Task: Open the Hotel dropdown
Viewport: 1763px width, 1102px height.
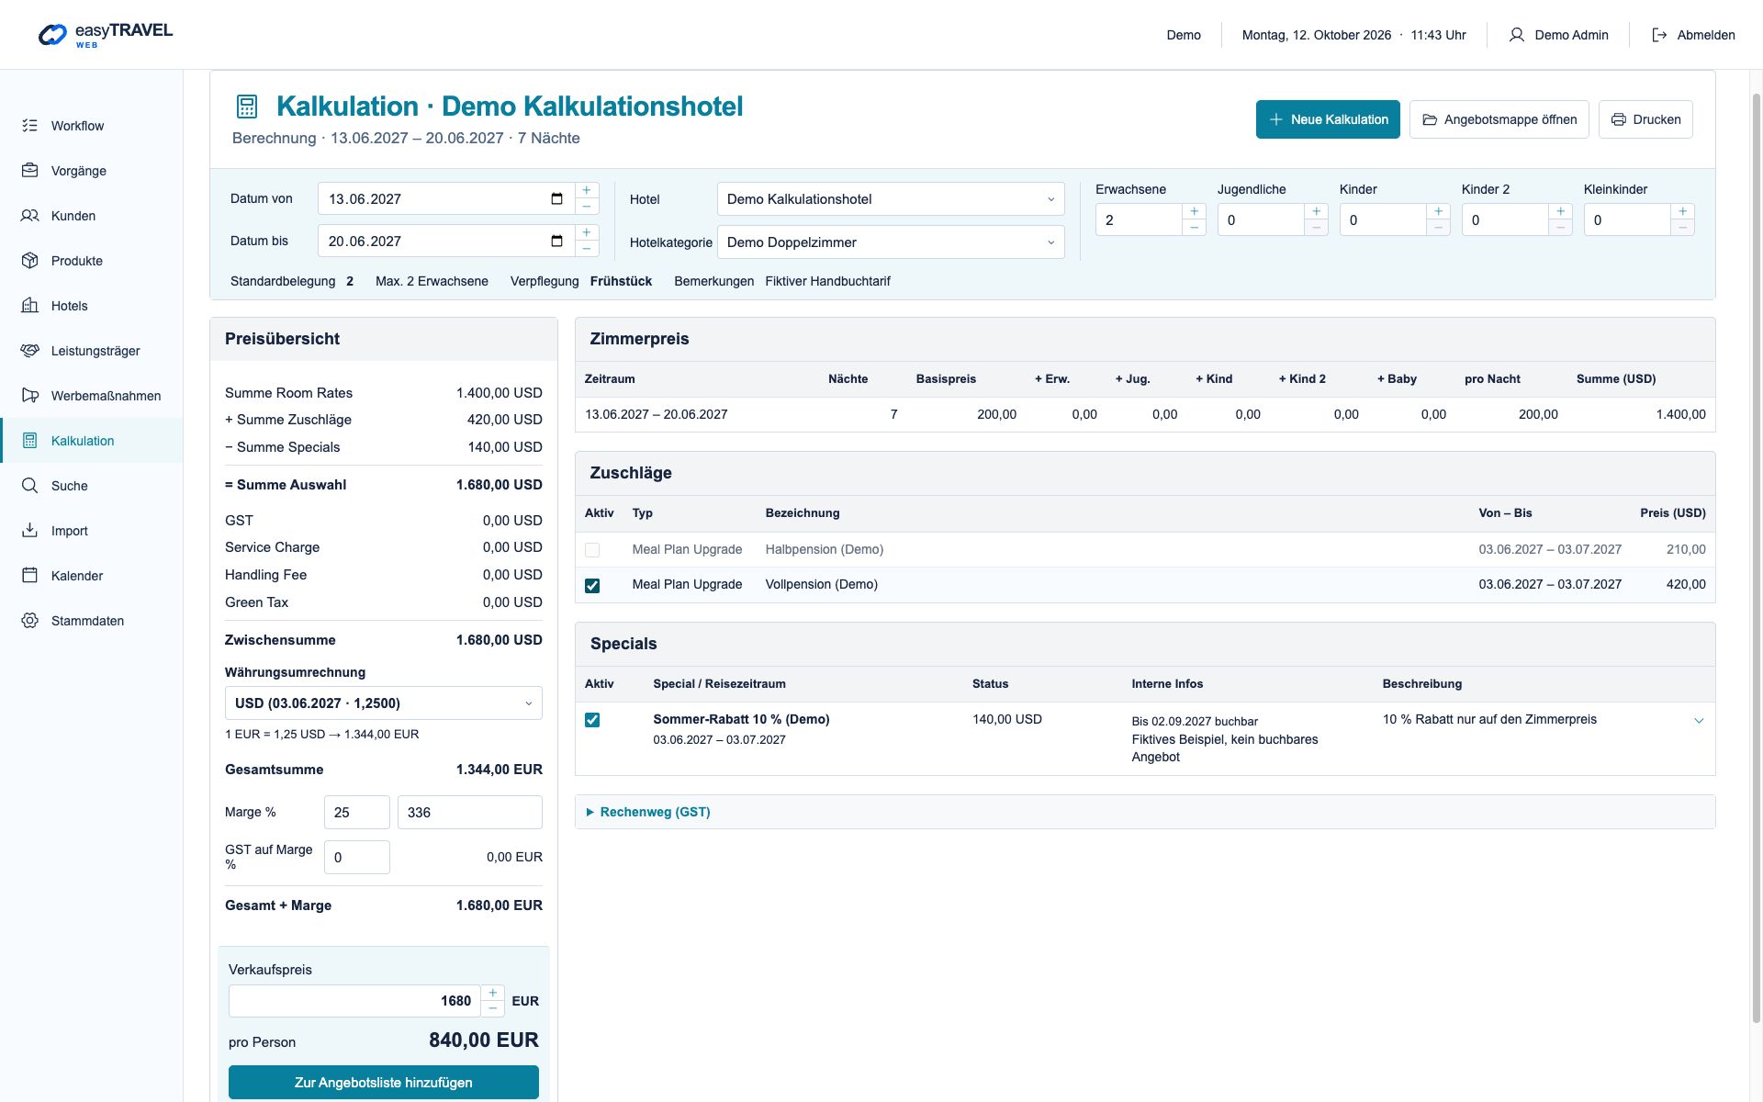Action: (x=891, y=199)
